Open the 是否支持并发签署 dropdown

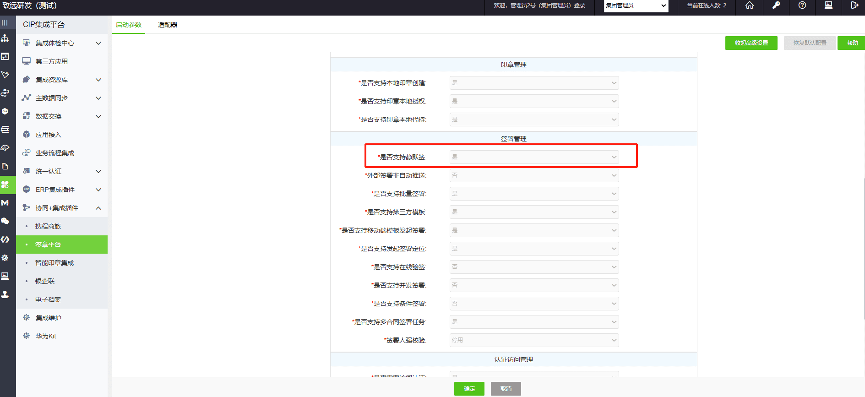click(534, 285)
